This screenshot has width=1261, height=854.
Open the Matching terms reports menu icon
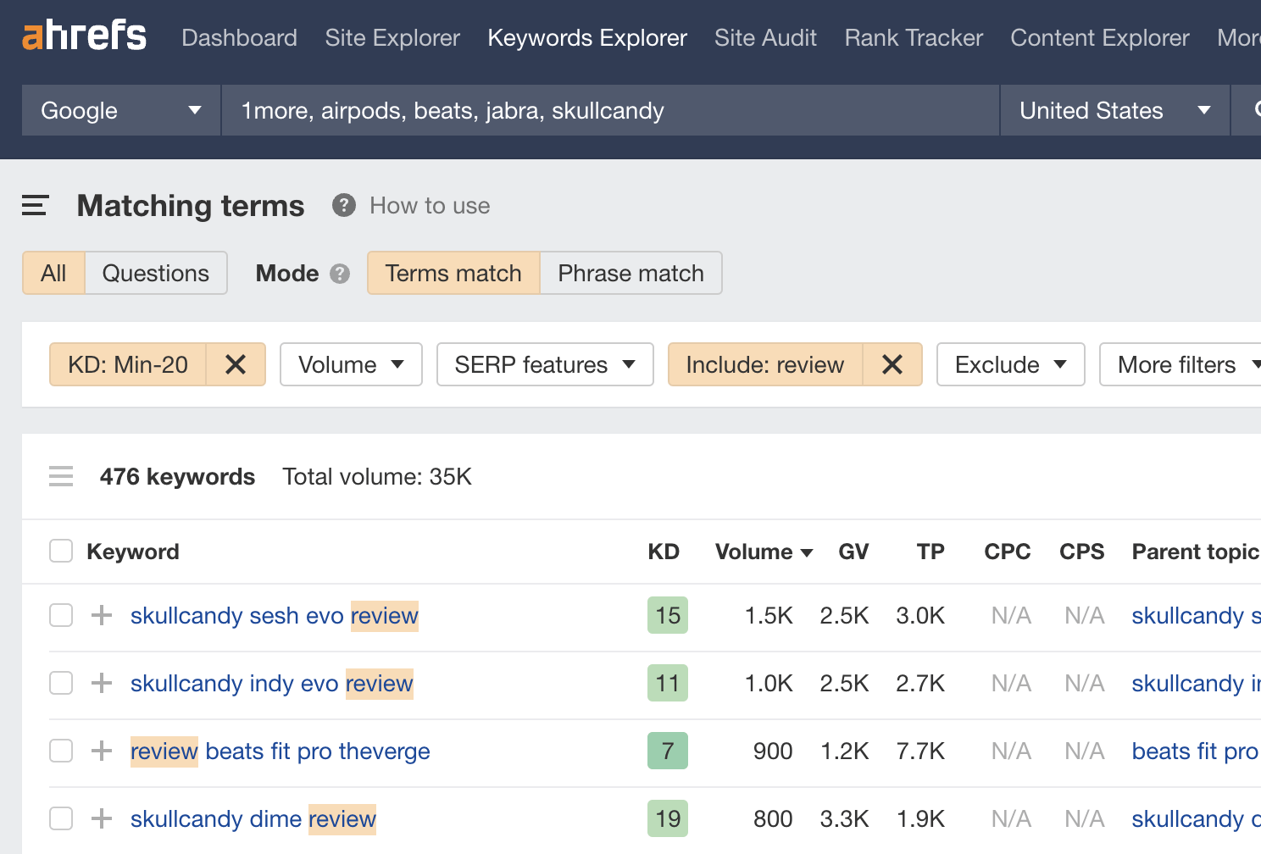coord(35,205)
